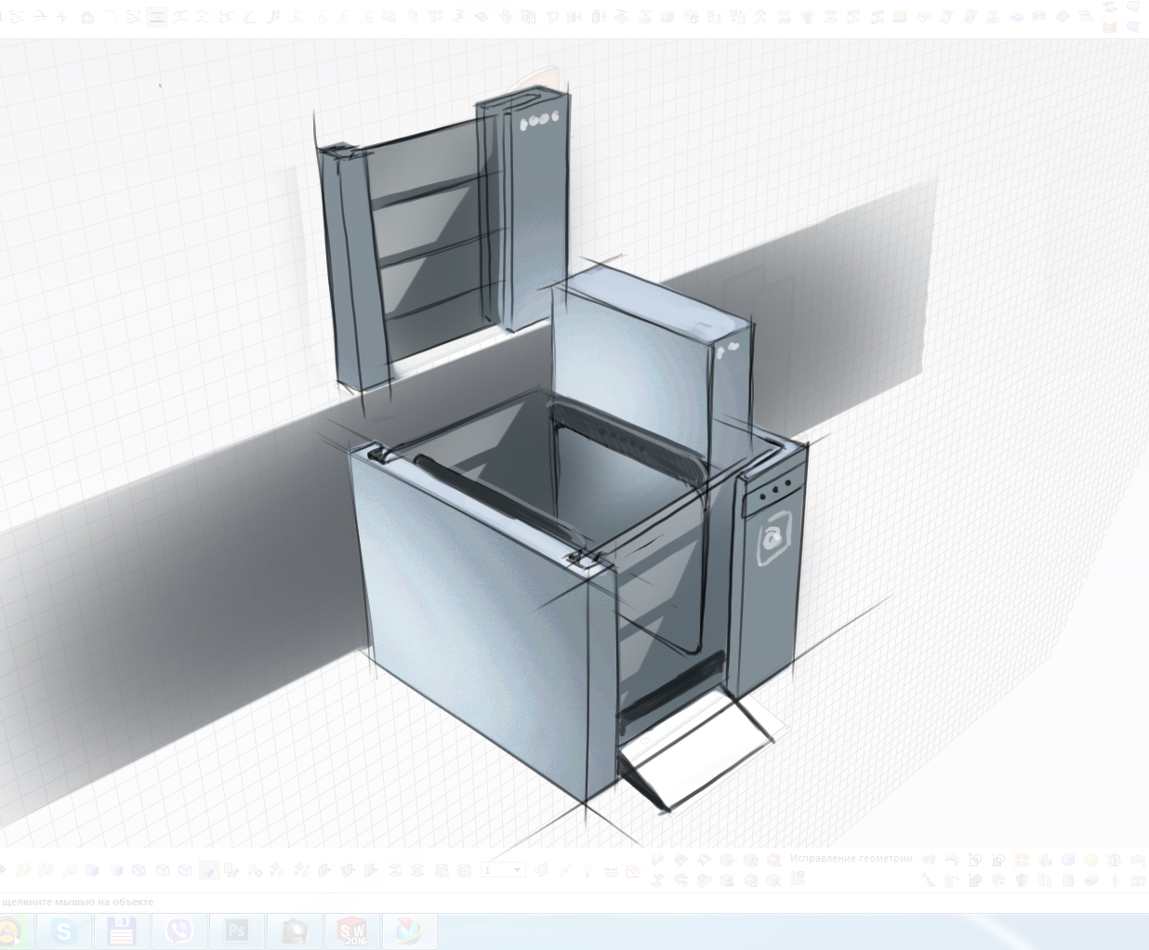
Task: Select the angle measurement icon by the ruler
Action: [633, 871]
